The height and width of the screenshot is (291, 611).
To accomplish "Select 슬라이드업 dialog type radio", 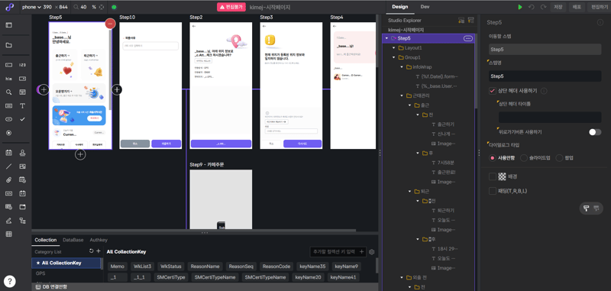I will (x=524, y=158).
